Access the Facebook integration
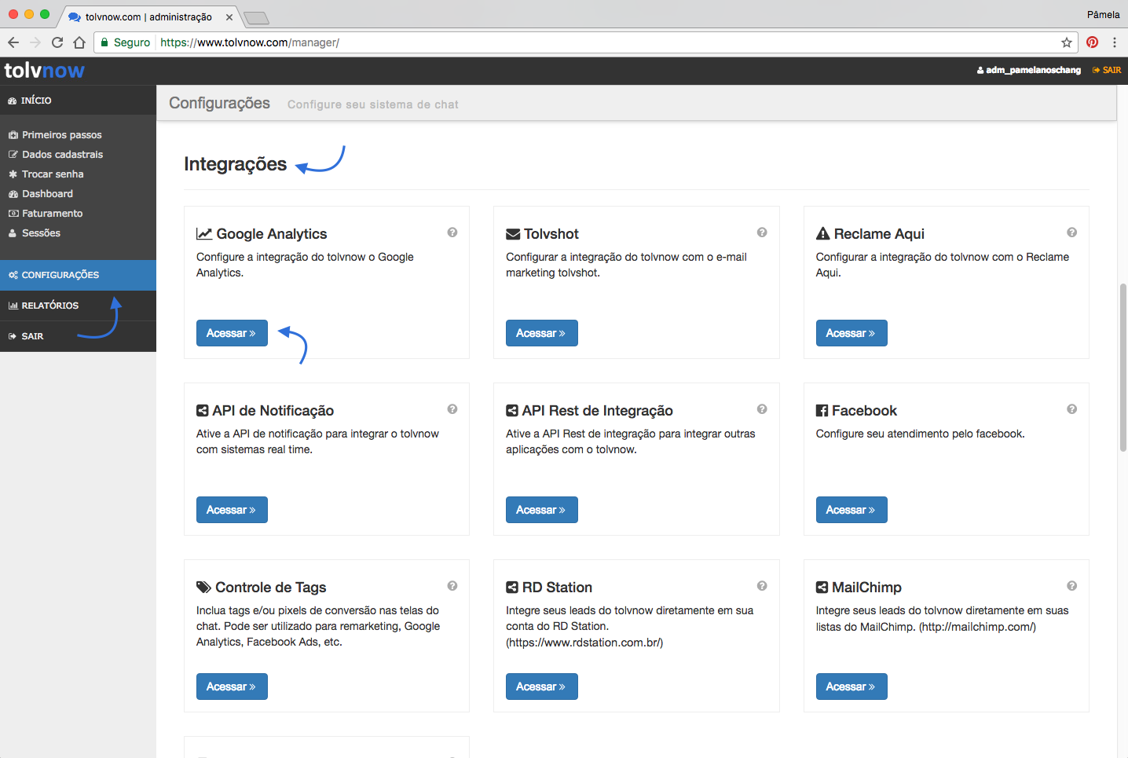The image size is (1128, 758). click(851, 510)
